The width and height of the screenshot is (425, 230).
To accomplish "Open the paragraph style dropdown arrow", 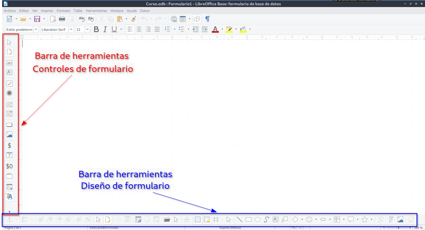I will [36, 30].
